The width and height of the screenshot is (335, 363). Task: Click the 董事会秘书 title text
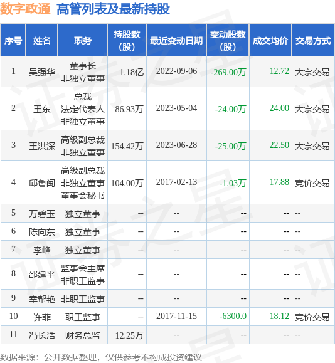[x=83, y=196]
